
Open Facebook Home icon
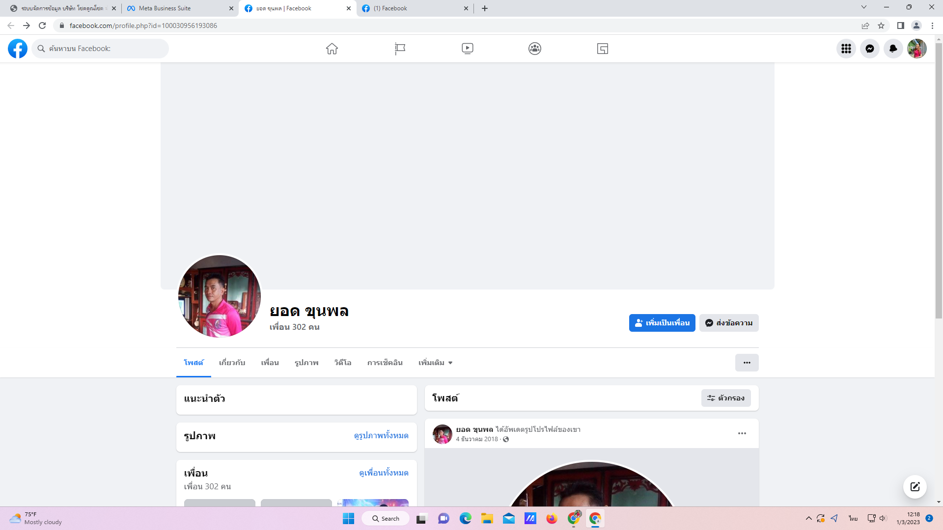(332, 49)
